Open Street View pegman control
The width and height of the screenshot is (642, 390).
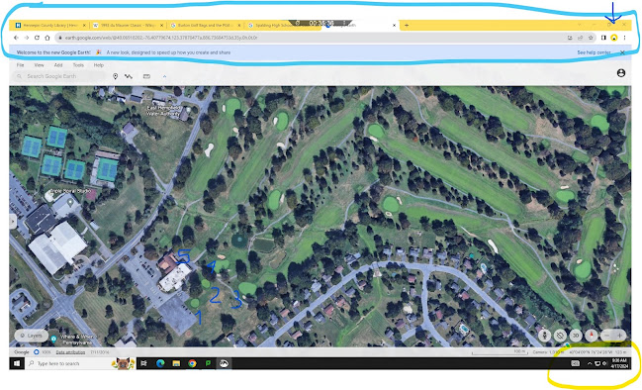coord(544,336)
